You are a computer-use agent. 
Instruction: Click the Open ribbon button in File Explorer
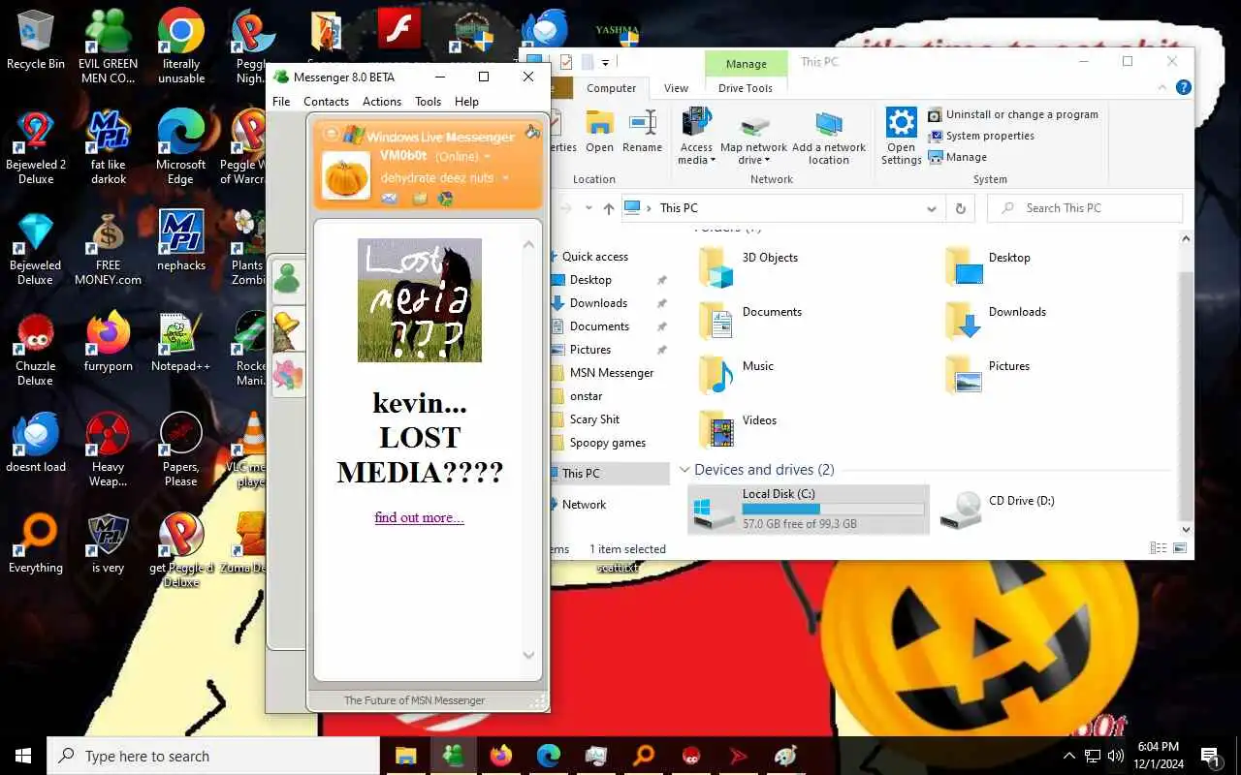point(599,132)
